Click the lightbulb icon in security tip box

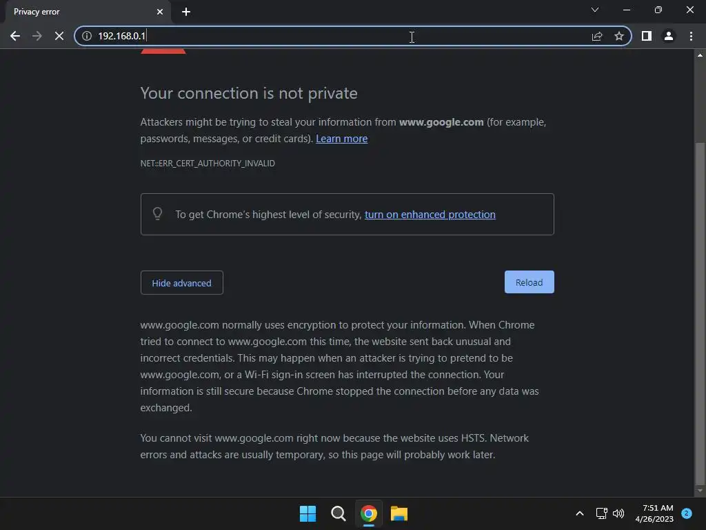157,213
